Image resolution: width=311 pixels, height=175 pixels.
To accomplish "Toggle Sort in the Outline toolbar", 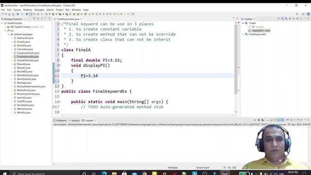I will pyautogui.click(x=282, y=18).
